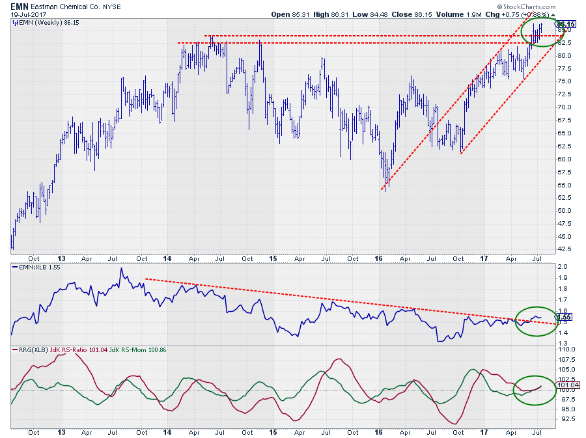Click the '14' year marker on bottom axis
This screenshot has height=438, width=586.
[167, 432]
